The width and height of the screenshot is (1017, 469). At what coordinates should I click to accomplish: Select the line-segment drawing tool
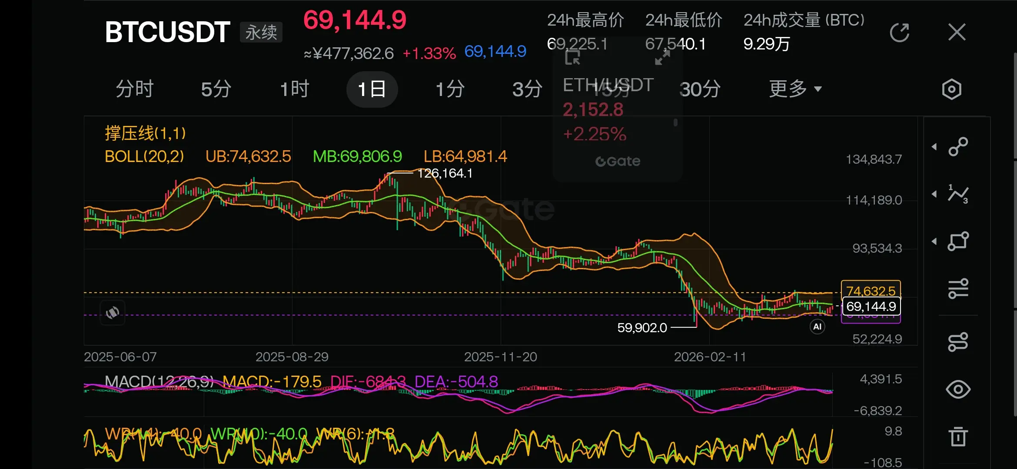pos(958,147)
